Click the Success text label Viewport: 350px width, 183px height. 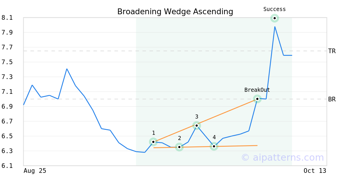tap(274, 9)
